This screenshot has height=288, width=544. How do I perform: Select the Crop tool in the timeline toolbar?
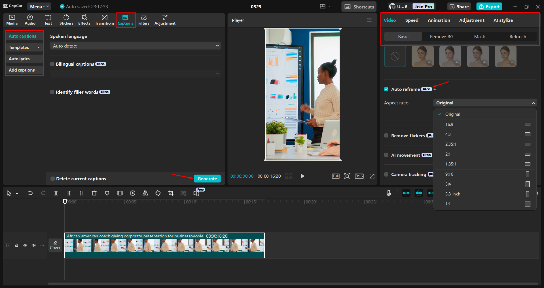tap(171, 193)
